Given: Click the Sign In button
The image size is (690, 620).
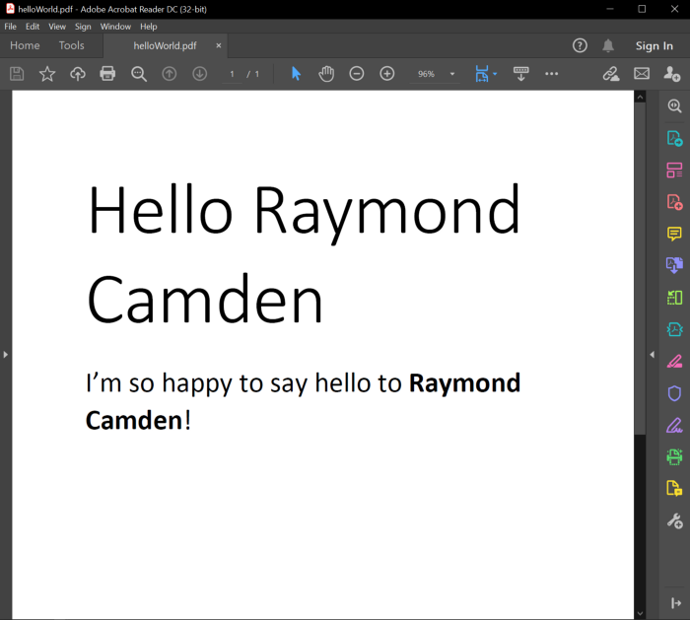Looking at the screenshot, I should (x=654, y=46).
